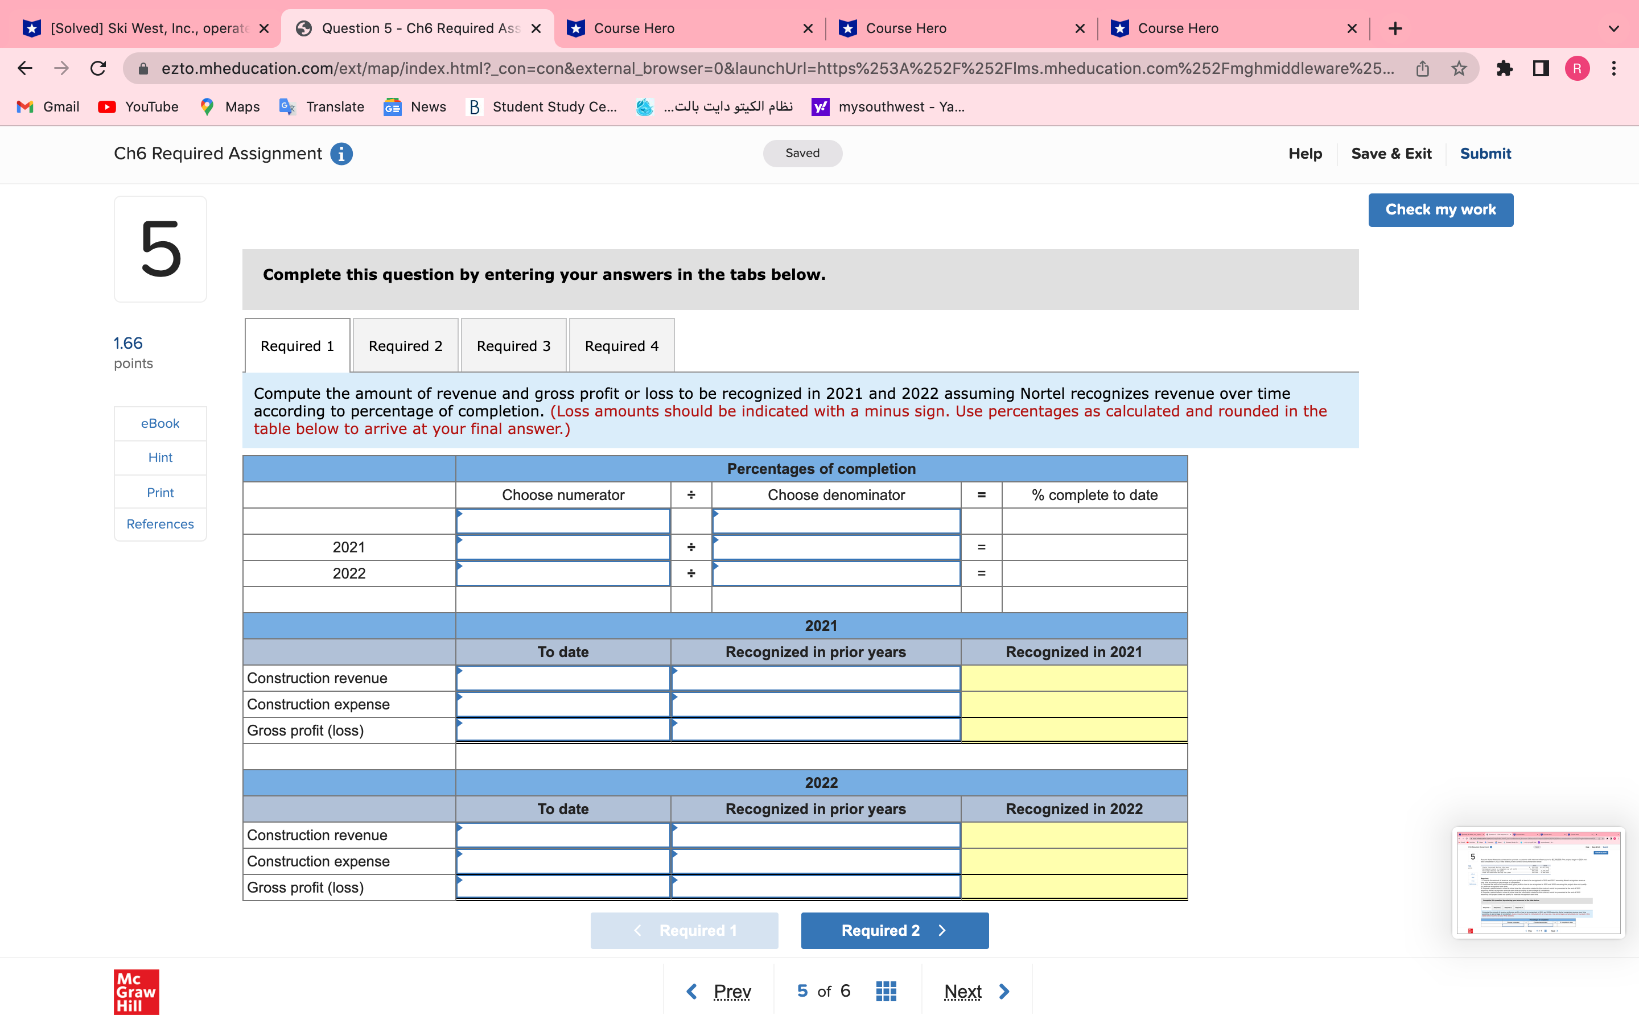Switch to the Required 3 tab

[513, 346]
